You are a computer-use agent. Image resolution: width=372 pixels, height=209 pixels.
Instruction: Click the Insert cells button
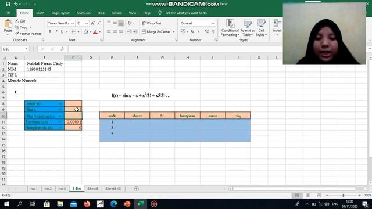point(277,27)
